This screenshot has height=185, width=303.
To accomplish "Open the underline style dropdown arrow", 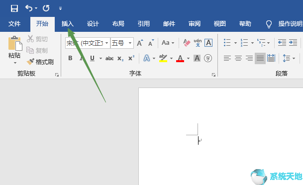I will point(101,58).
